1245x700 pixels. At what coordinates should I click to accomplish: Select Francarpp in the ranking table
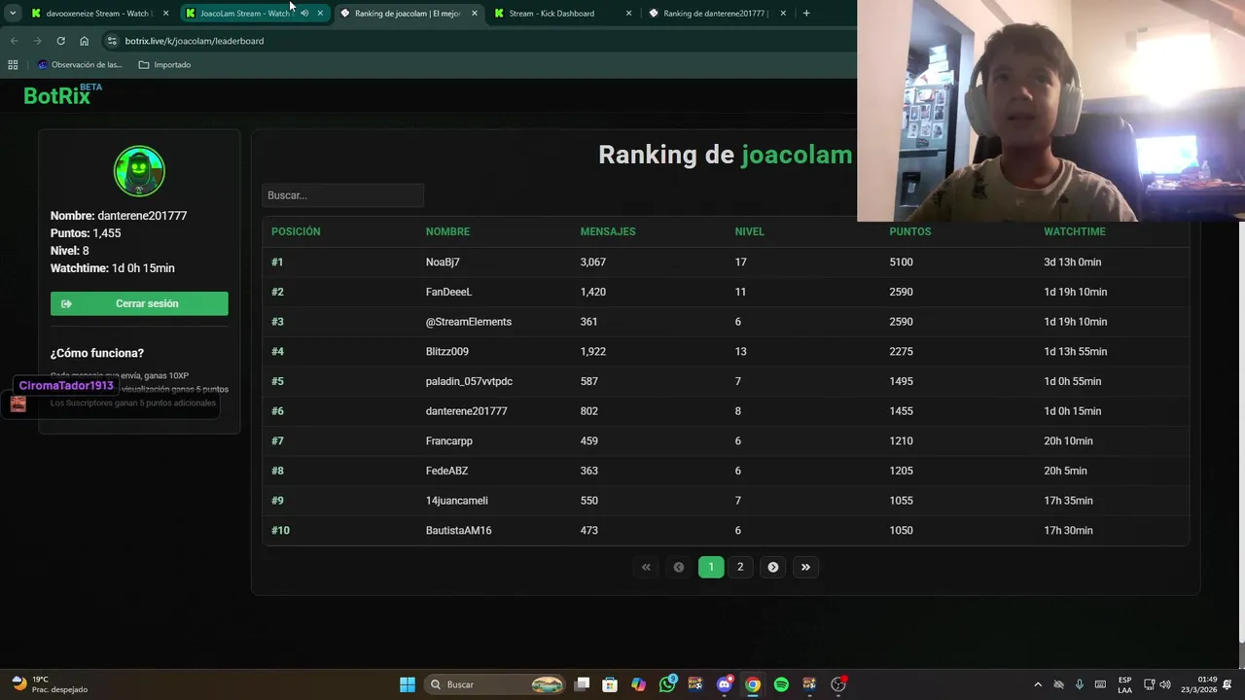point(449,440)
